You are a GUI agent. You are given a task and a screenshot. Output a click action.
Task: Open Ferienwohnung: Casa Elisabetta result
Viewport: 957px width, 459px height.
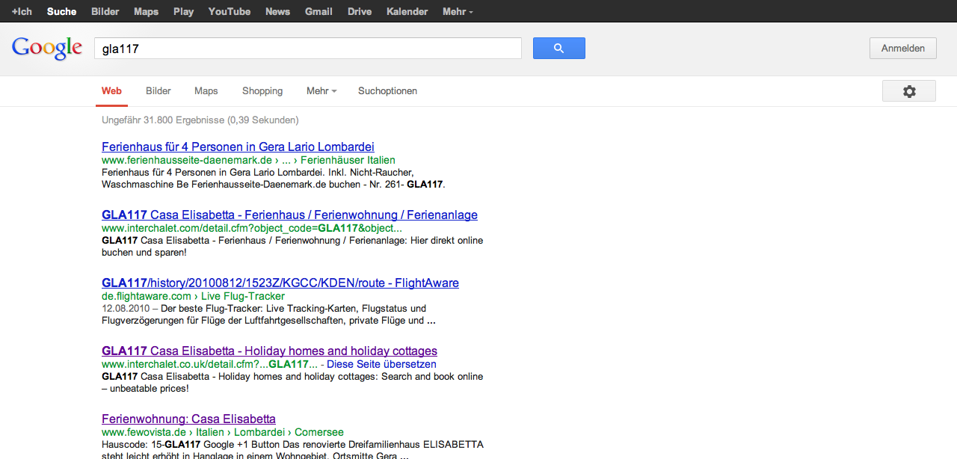coord(188,419)
